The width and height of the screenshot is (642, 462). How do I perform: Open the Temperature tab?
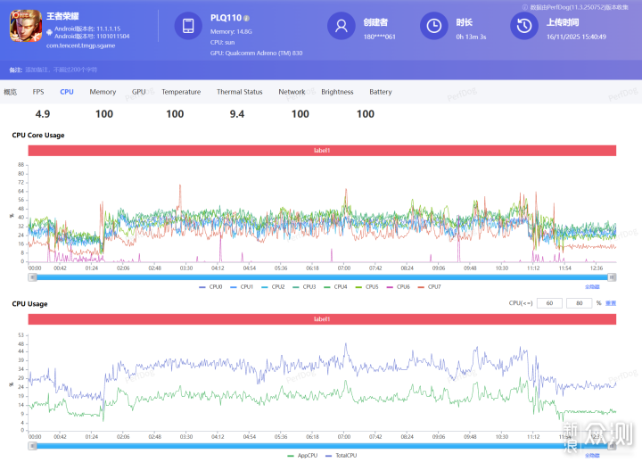pos(181,92)
